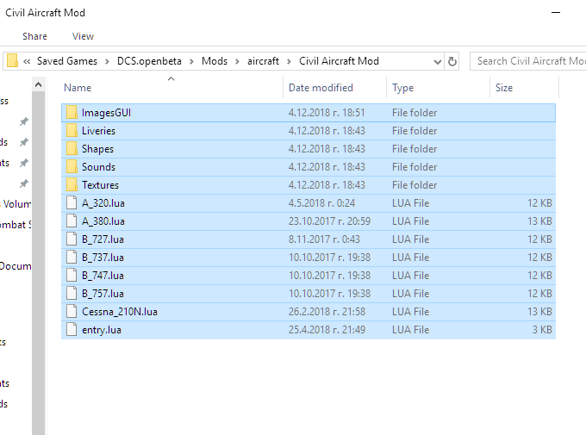Click the refresh icon beside address bar
The image size is (586, 435).
pyautogui.click(x=452, y=61)
